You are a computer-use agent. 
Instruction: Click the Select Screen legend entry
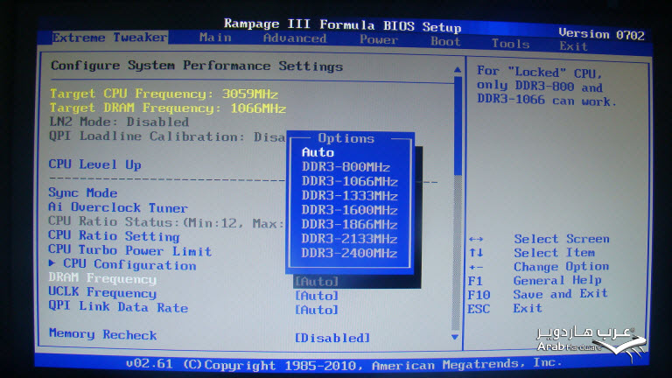click(539, 239)
